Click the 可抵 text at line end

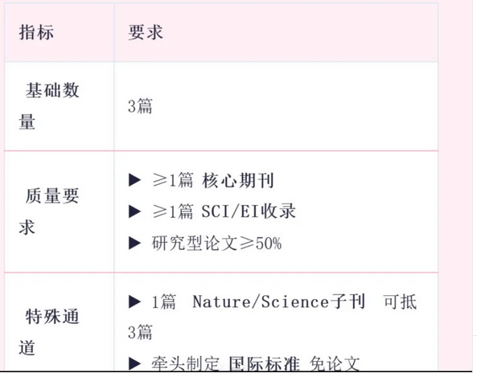tap(400, 302)
